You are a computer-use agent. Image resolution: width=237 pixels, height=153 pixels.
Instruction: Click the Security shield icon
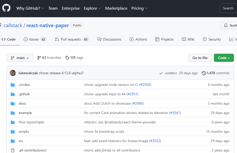pos(205,39)
